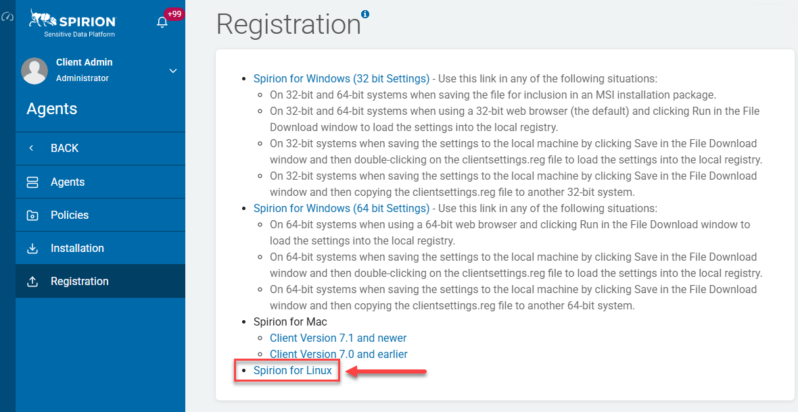Image resolution: width=798 pixels, height=412 pixels.
Task: Click the Policies folder icon
Action: click(x=32, y=215)
